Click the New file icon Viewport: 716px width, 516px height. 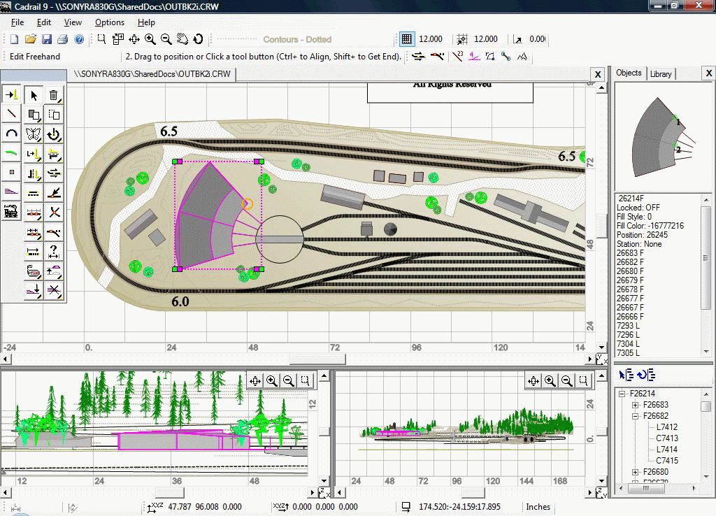14,39
